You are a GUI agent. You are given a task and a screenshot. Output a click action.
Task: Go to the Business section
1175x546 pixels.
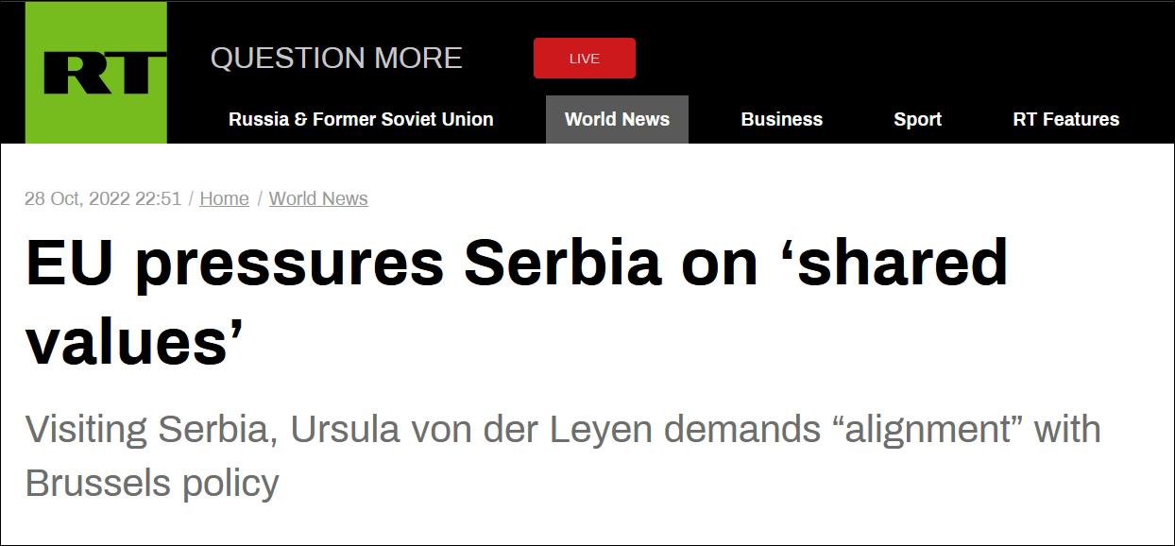(x=781, y=120)
